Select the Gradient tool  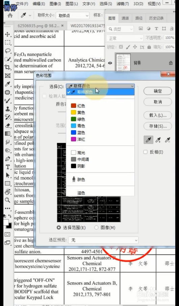coord(7,134)
